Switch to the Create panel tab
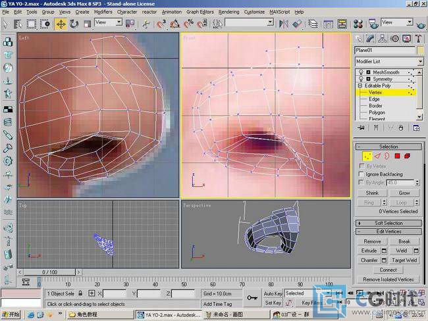The width and height of the screenshot is (428, 321). pos(359,39)
